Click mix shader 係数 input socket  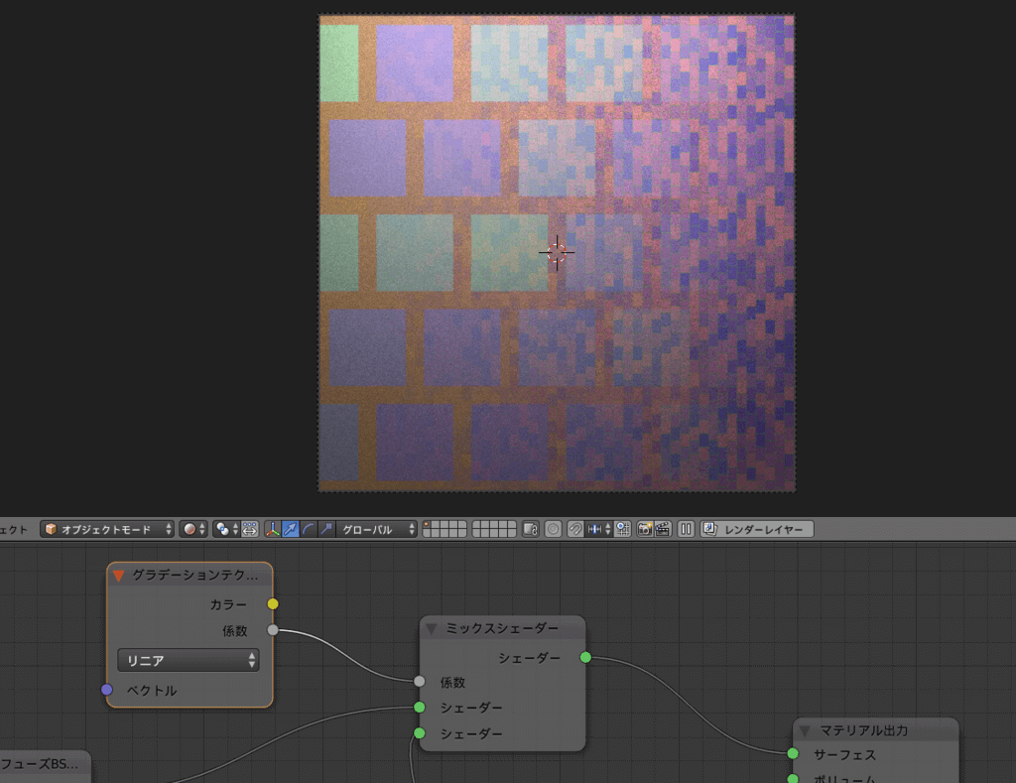(420, 681)
